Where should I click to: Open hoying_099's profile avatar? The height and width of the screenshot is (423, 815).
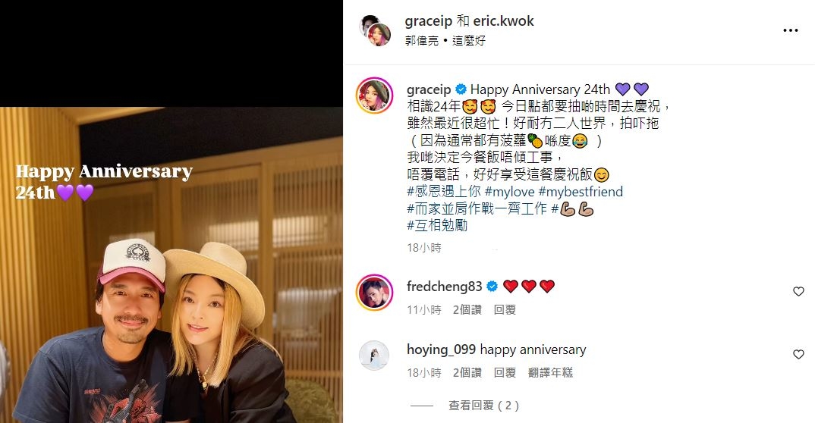(x=374, y=356)
